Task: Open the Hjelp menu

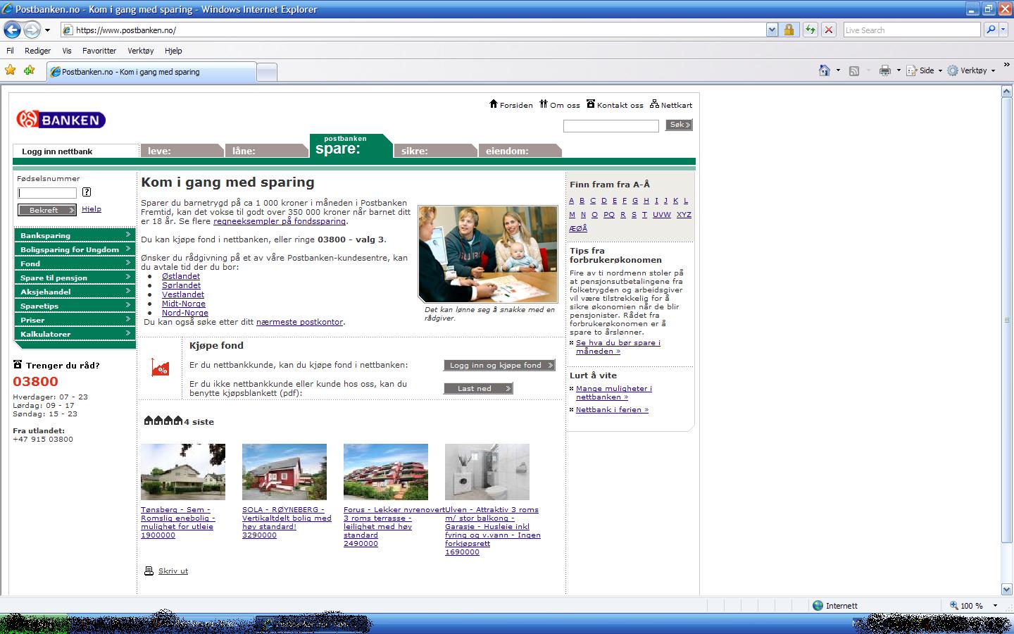Action: click(x=173, y=51)
